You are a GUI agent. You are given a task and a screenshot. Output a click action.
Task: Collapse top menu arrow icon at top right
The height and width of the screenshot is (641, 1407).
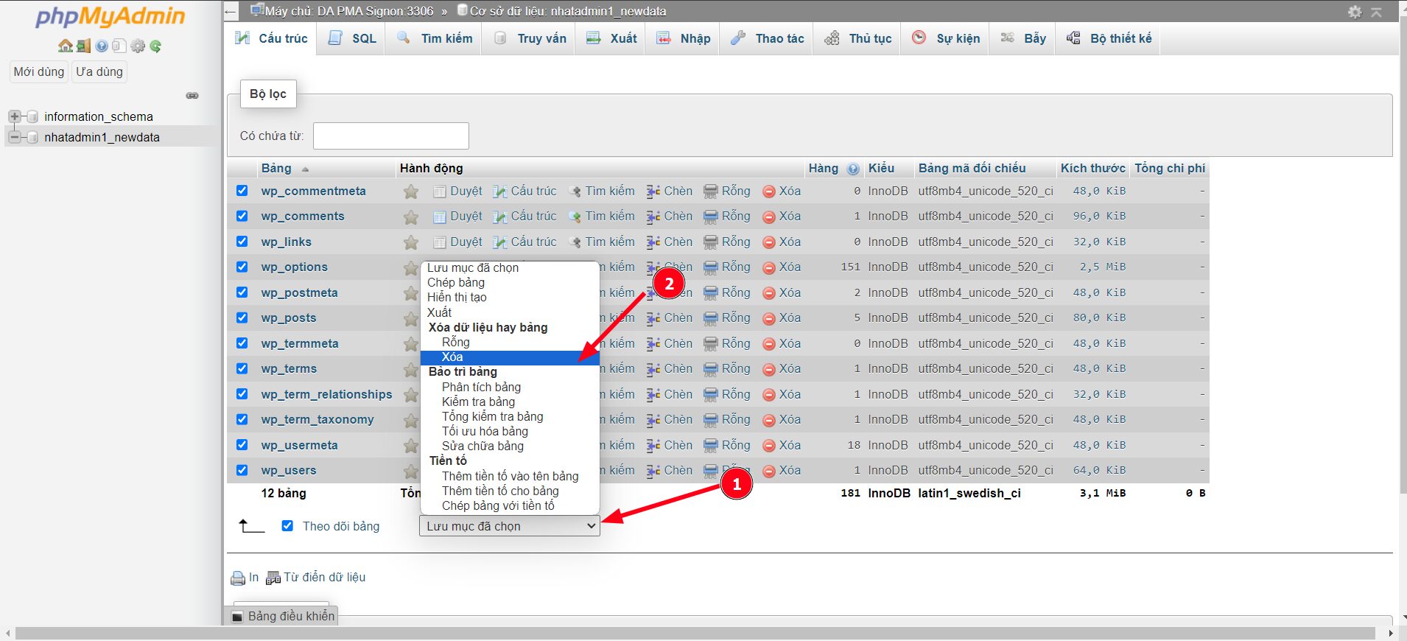click(x=1376, y=12)
